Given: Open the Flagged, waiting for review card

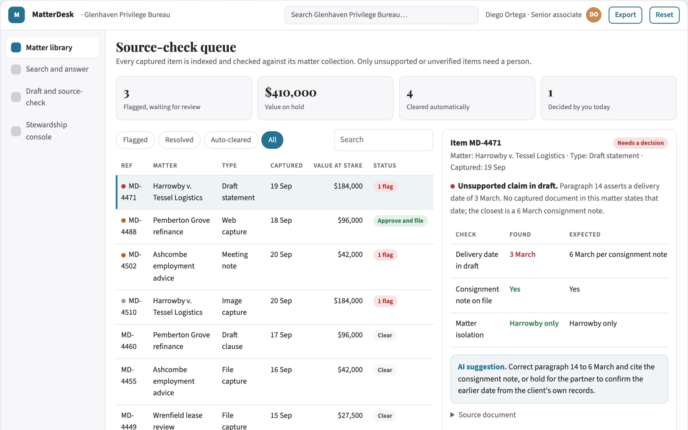Looking at the screenshot, I should click(x=184, y=98).
